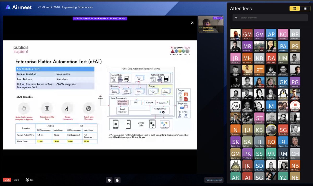313x186 pixels.
Task: Click the LIVE status badge
Action: click(x=7, y=180)
